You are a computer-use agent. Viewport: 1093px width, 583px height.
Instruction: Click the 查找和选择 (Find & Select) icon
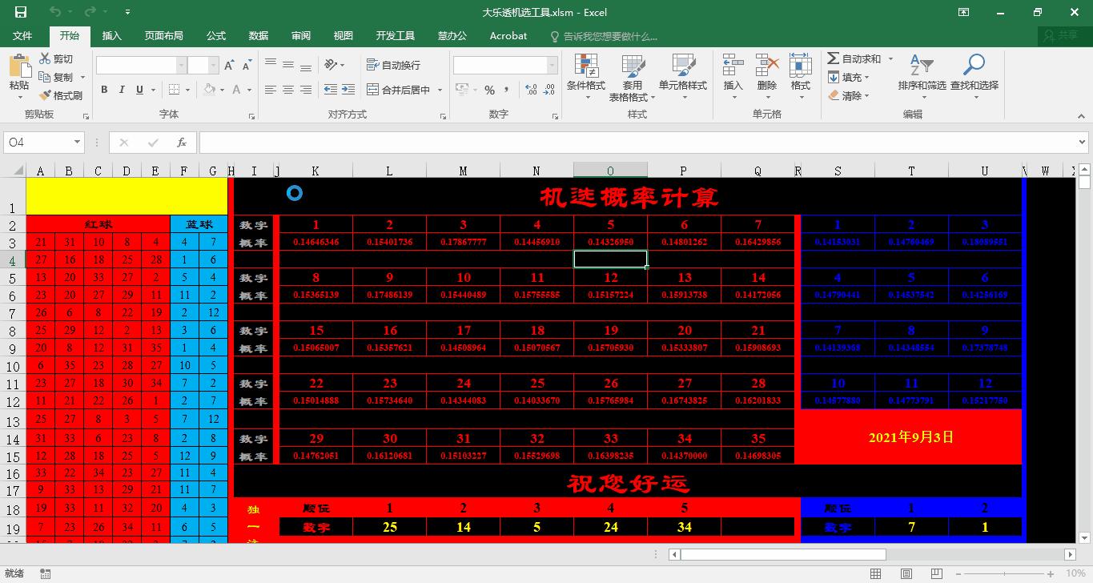[x=974, y=76]
